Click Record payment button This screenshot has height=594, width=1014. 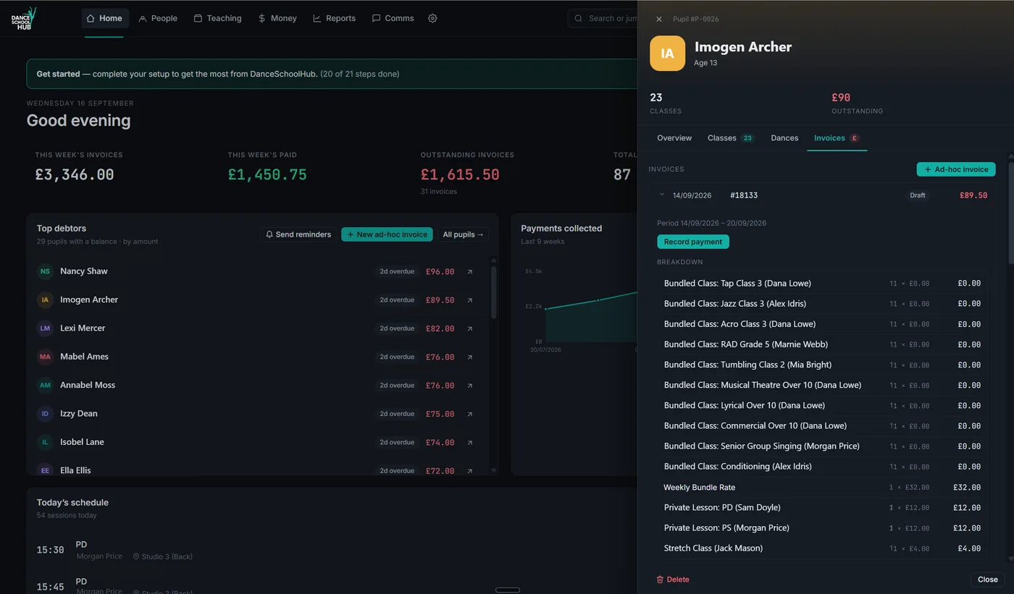click(693, 242)
